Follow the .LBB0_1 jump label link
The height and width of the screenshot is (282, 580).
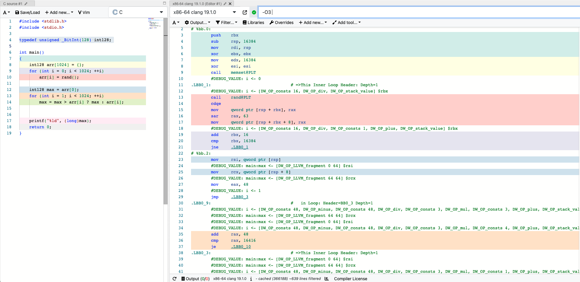point(240,147)
